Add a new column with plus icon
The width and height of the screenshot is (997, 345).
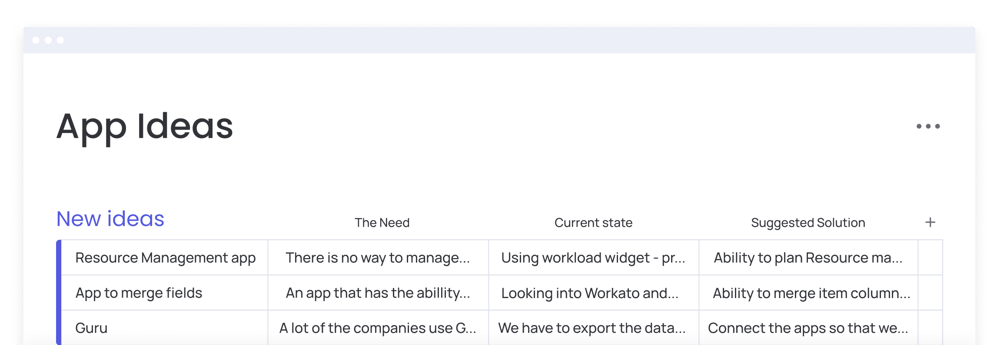[x=930, y=222]
